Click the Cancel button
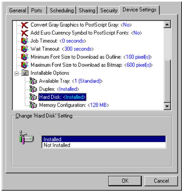Viewport: 182px width, 191px height. (161, 181)
